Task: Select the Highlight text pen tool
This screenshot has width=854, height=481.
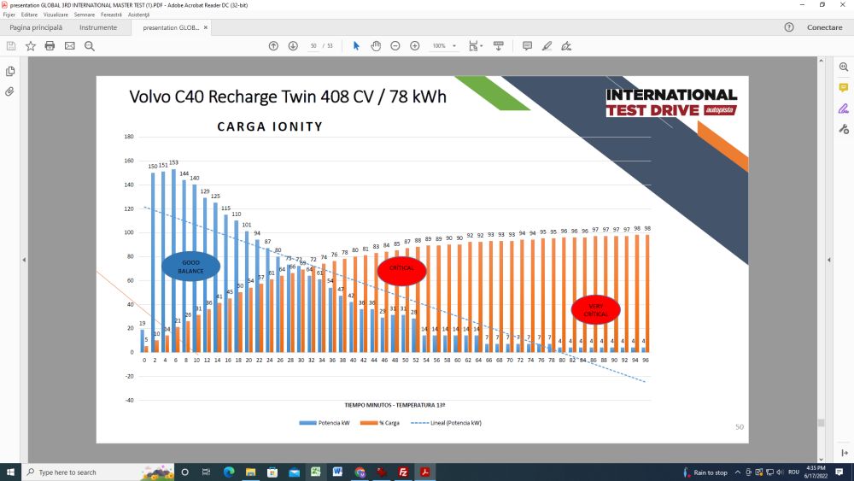Action: [x=547, y=46]
